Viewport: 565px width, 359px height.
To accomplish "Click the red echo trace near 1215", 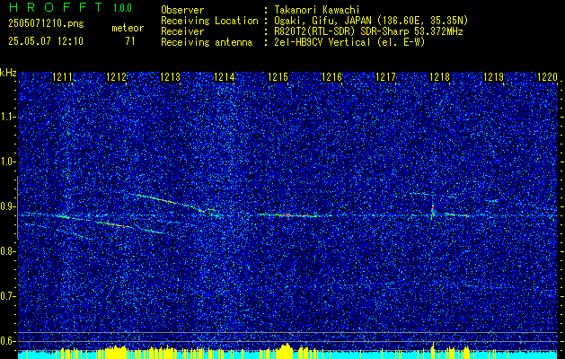I will (287, 215).
